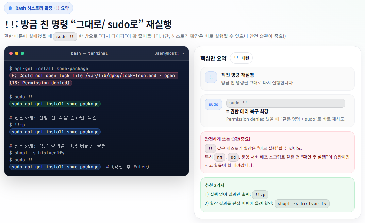Click the comment '# 안전하게: 실행 전 확장 결과만 확인'
Image resolution: width=365 pixels, height=223 pixels.
(x=53, y=118)
